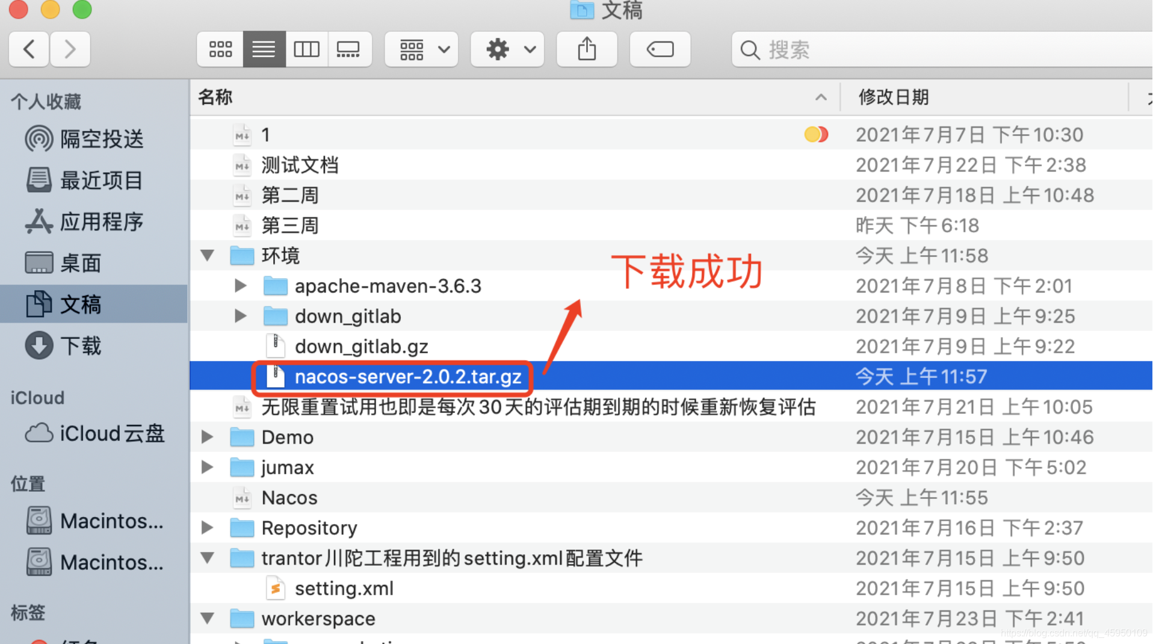Expand the down_gitlab folder
The image size is (1153, 644).
tap(241, 315)
